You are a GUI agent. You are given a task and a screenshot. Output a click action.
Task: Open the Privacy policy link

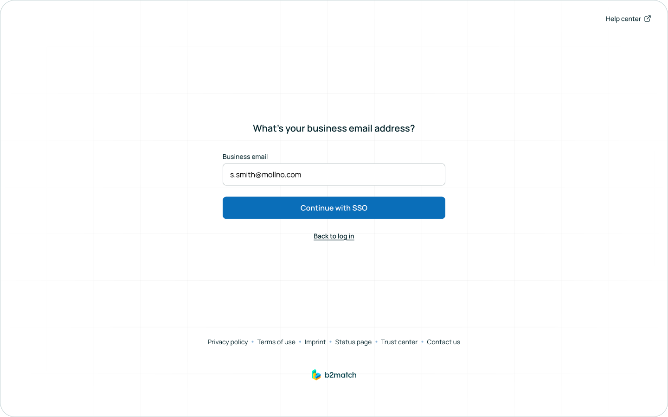click(228, 342)
